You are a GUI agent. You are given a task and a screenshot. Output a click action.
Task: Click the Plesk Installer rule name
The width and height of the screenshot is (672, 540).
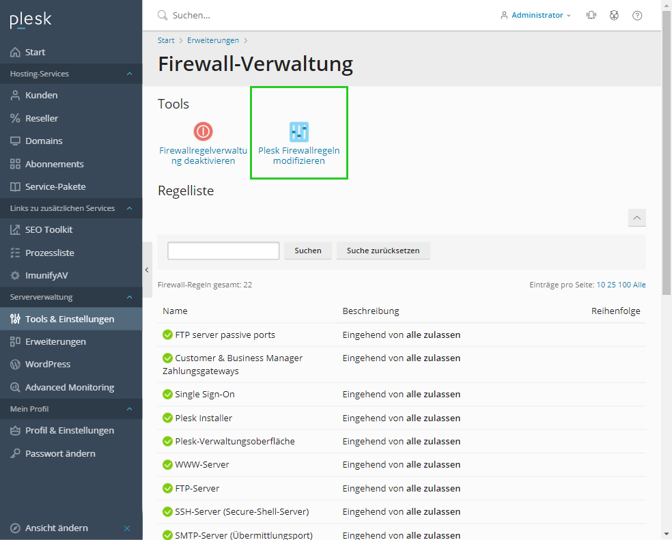coord(204,418)
